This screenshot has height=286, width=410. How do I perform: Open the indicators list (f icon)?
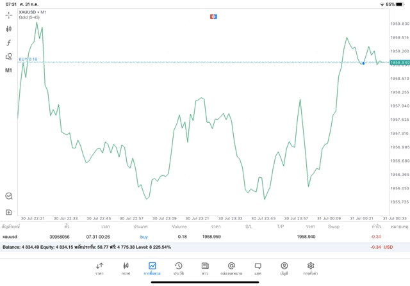(9, 43)
